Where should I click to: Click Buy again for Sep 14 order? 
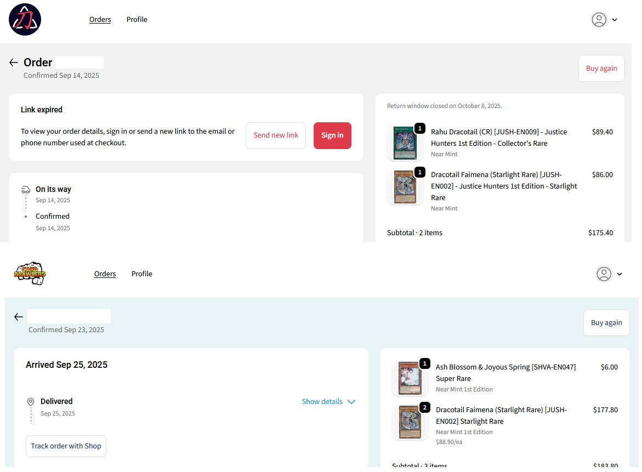pyautogui.click(x=601, y=69)
